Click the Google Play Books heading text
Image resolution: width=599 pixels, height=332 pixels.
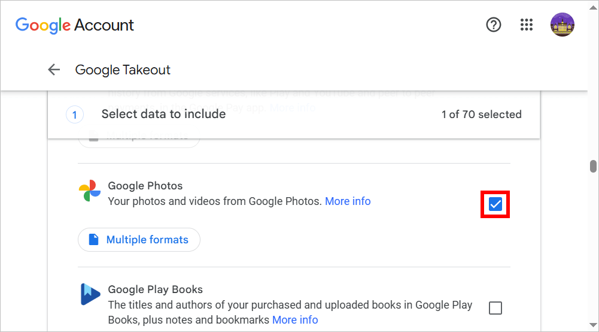pos(156,289)
